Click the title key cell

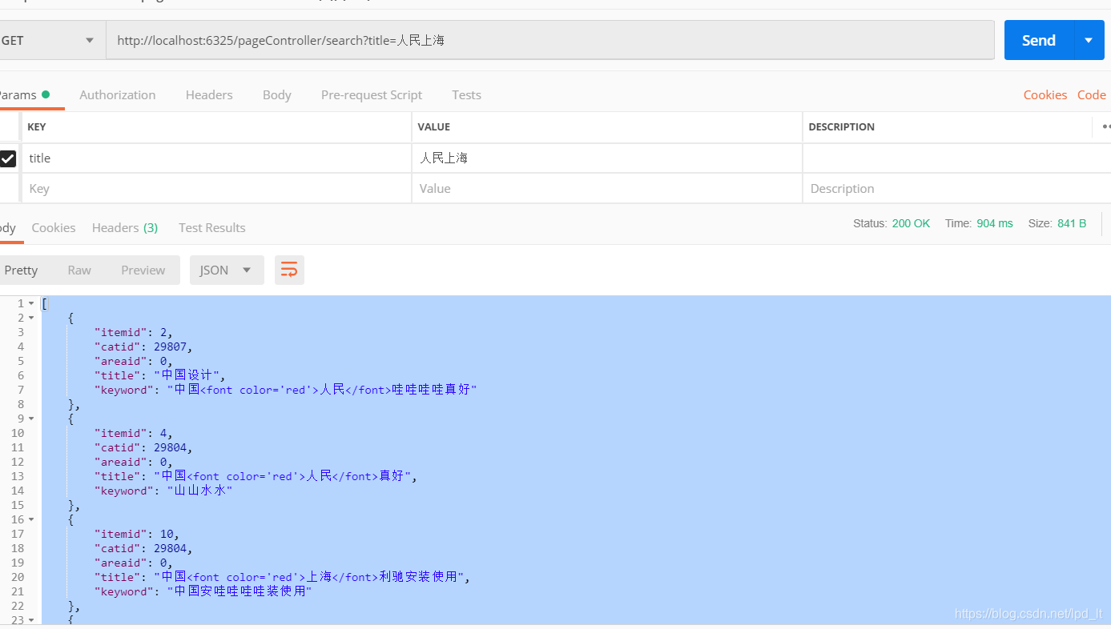pos(216,158)
